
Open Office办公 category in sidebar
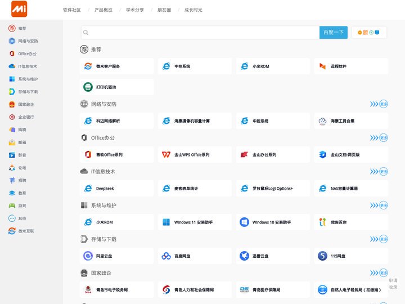22,53
